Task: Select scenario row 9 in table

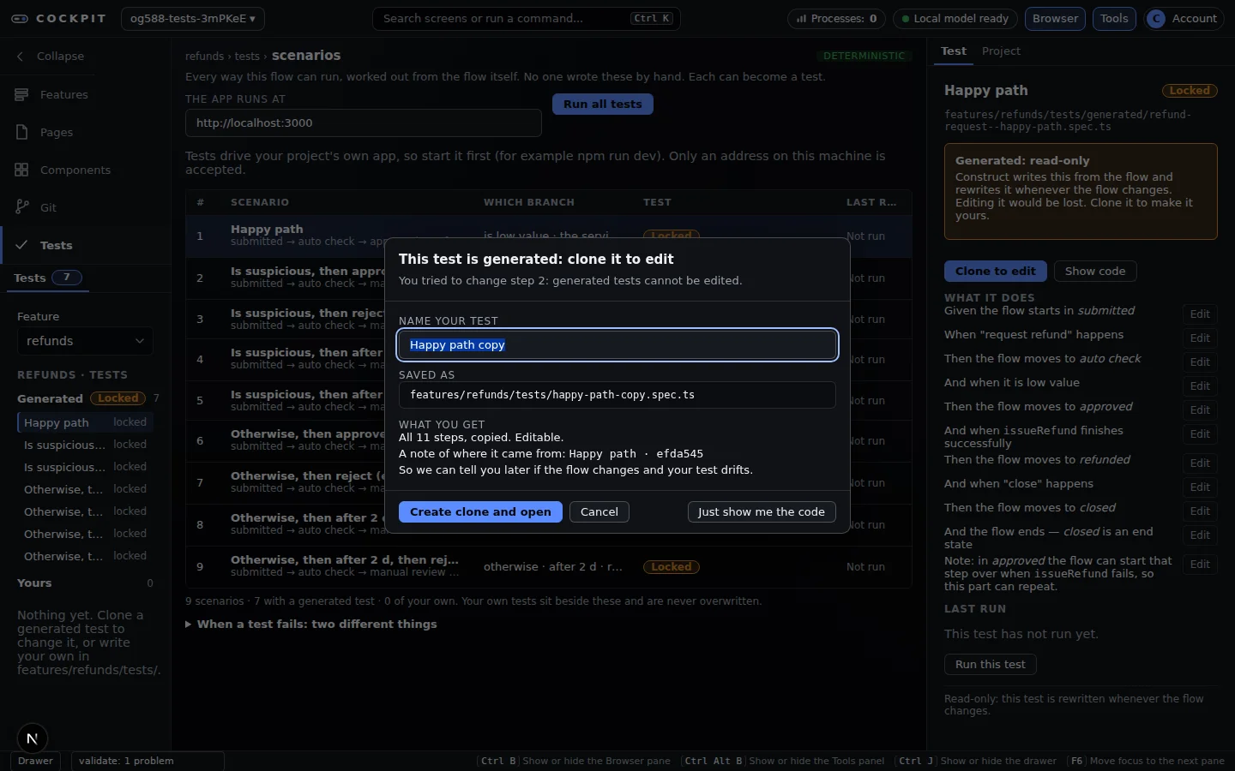Action: 549,567
